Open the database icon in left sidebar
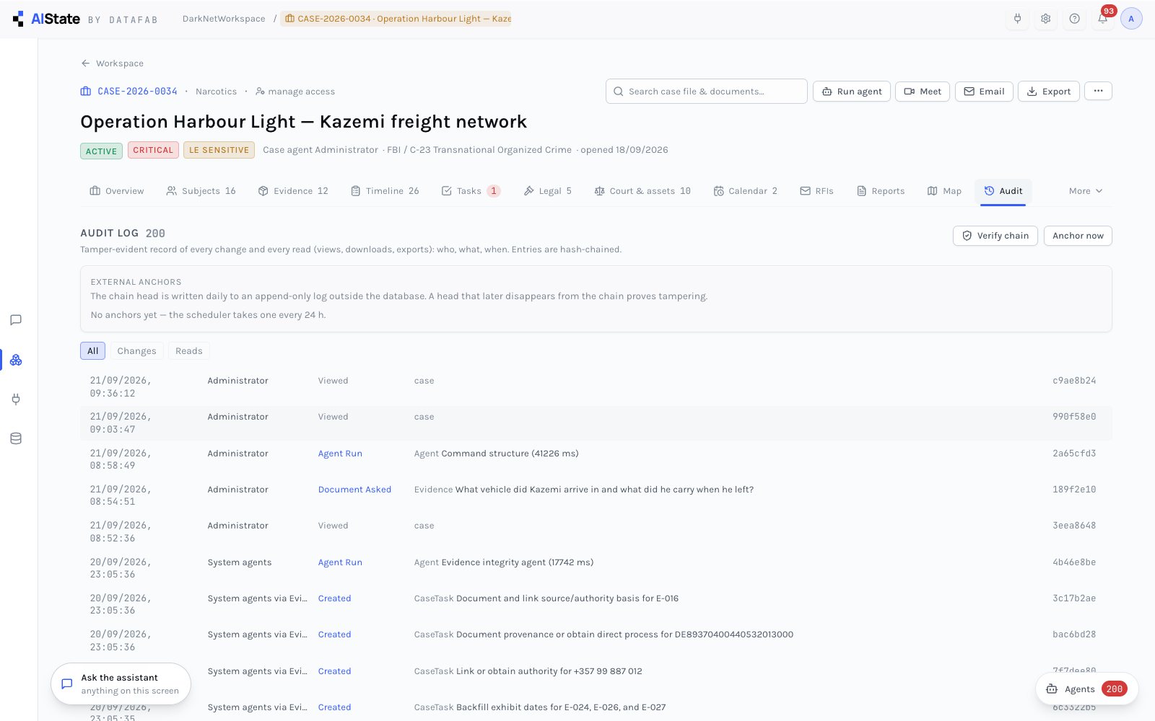 (16, 438)
